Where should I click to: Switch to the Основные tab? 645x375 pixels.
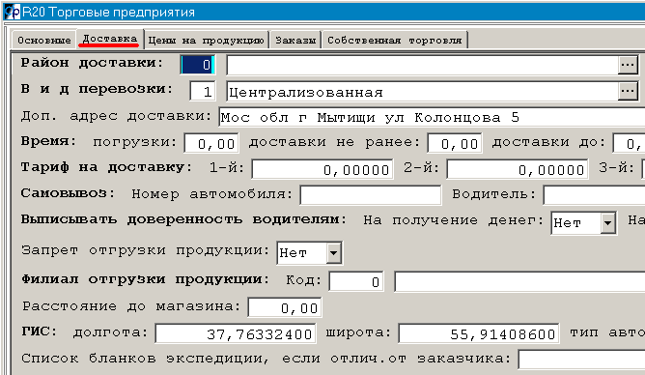[x=44, y=41]
